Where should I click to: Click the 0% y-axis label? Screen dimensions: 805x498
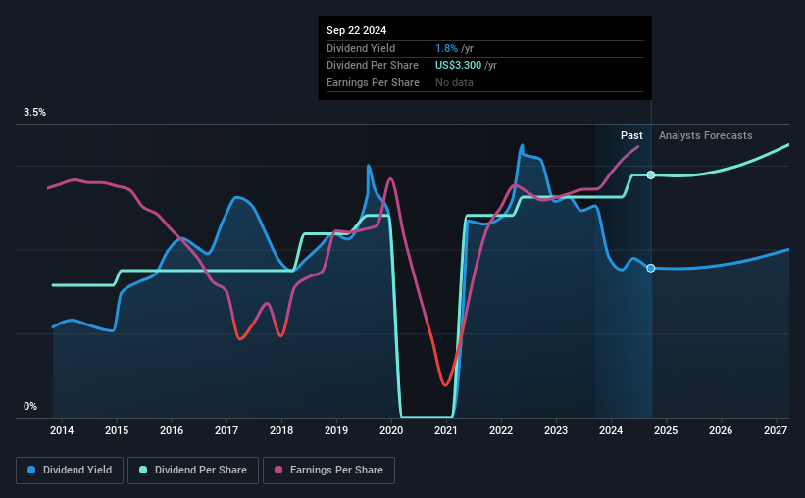point(30,406)
